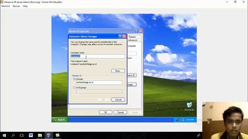Open the VirtualBox Machine menu
This screenshot has height=139, width=248.
tap(6, 6)
